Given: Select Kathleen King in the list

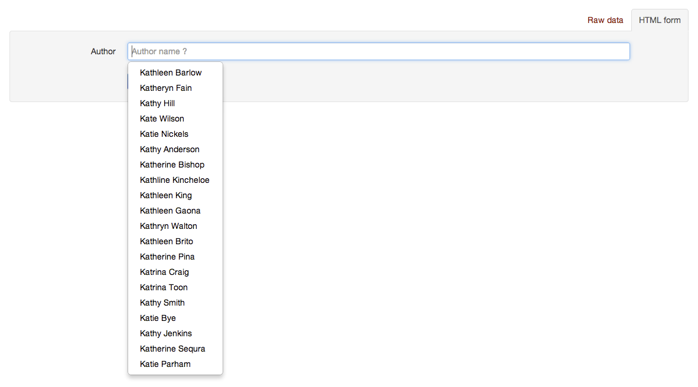Looking at the screenshot, I should pos(166,195).
